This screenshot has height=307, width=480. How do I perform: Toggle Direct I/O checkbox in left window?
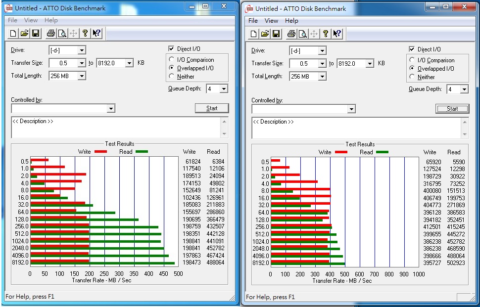click(171, 48)
